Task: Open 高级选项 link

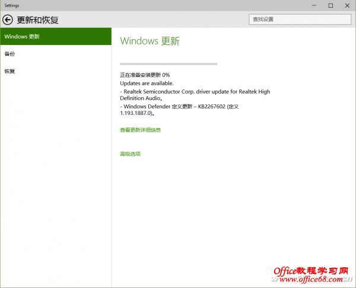Action: point(131,154)
